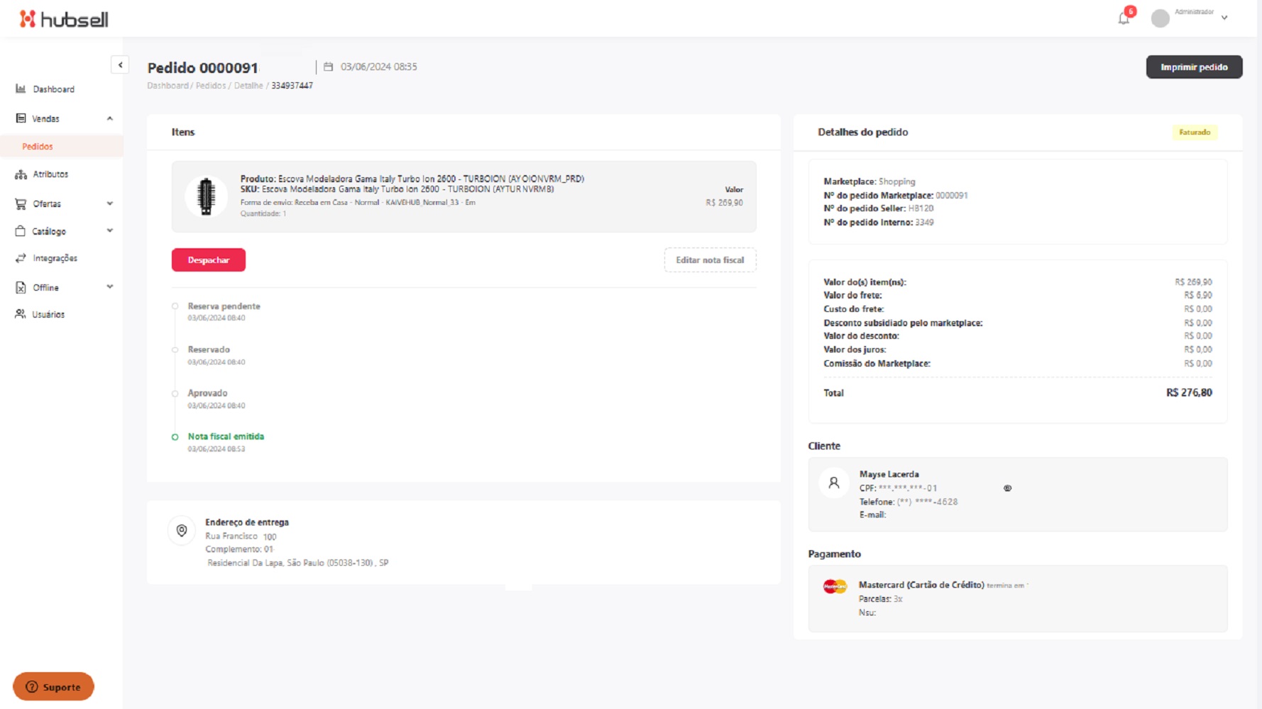Click the notification bell icon
Image resolution: width=1262 pixels, height=709 pixels.
point(1124,18)
